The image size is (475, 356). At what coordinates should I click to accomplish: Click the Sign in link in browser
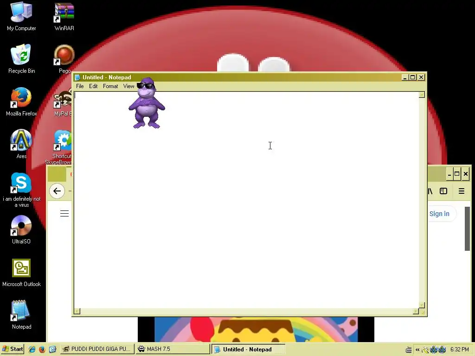[439, 214]
